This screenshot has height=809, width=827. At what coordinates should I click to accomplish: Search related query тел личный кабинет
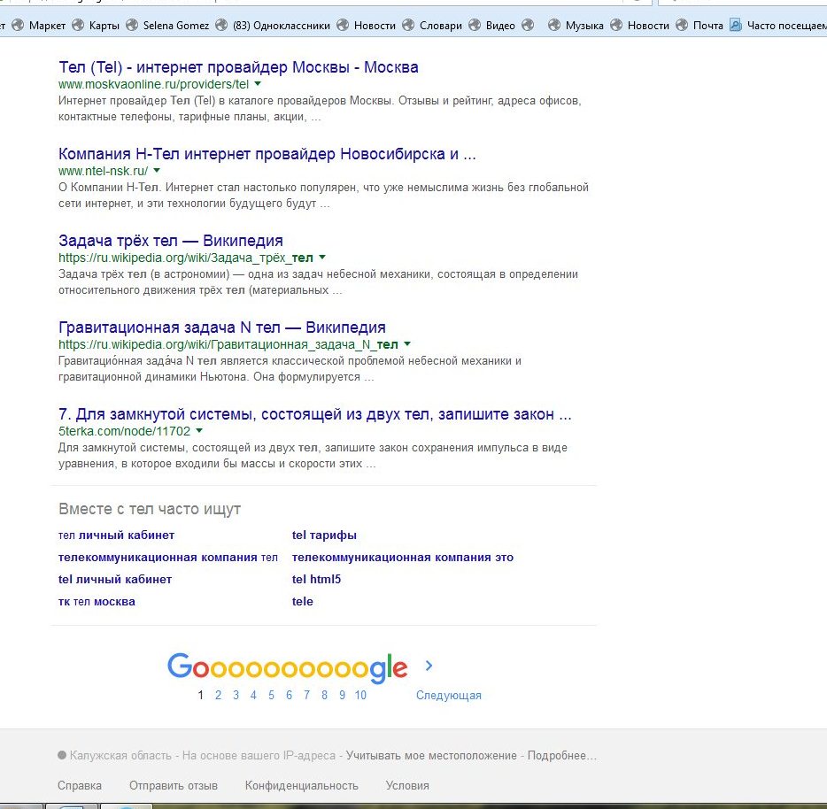(116, 535)
